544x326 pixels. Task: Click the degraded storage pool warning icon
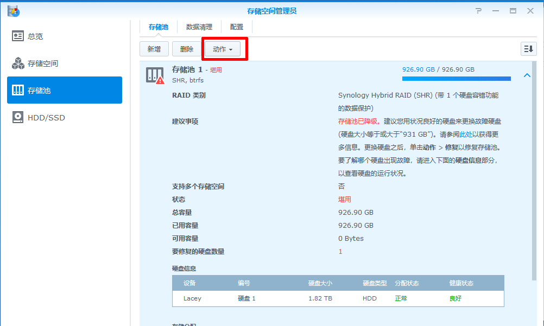pos(155,76)
